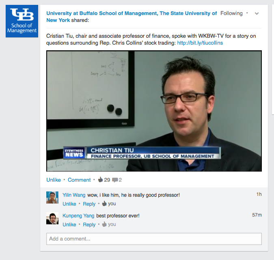Reply to Kunpeng Yang's comment
274x260 pixels.
(89, 225)
